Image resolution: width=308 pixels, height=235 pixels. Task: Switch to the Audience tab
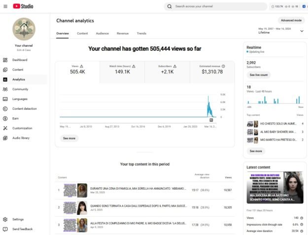tap(103, 34)
